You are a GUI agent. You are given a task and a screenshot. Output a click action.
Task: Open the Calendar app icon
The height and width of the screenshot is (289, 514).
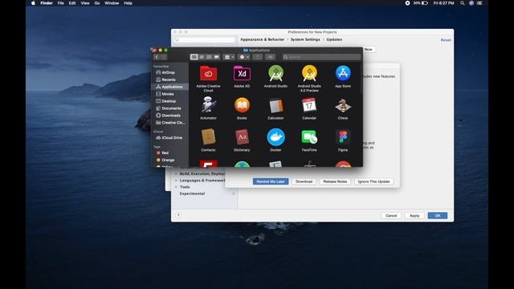click(x=309, y=105)
